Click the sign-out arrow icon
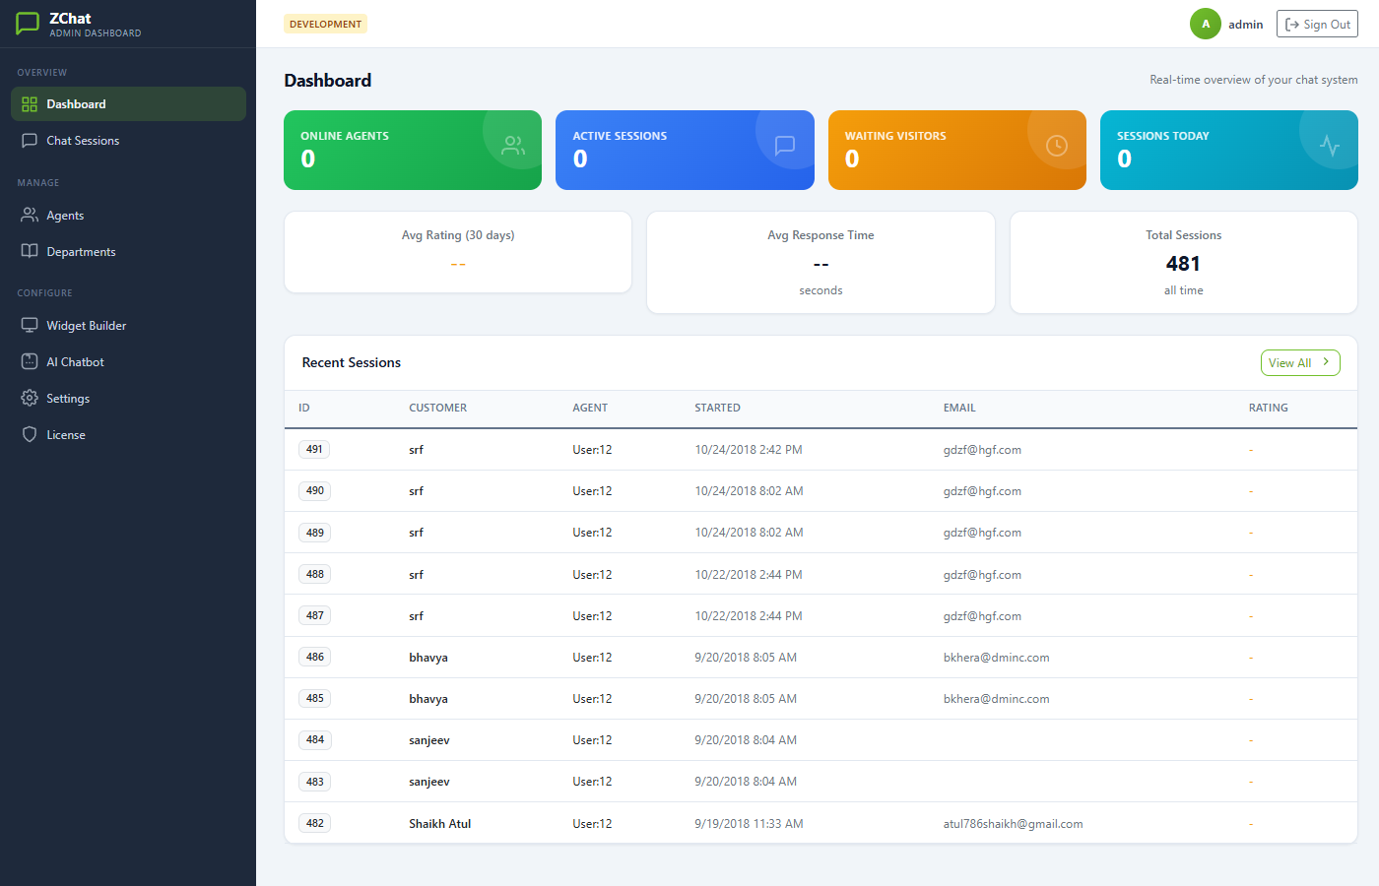1379x886 pixels. click(1293, 24)
